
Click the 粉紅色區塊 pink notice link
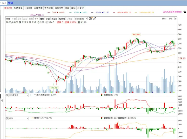tap(173, 12)
